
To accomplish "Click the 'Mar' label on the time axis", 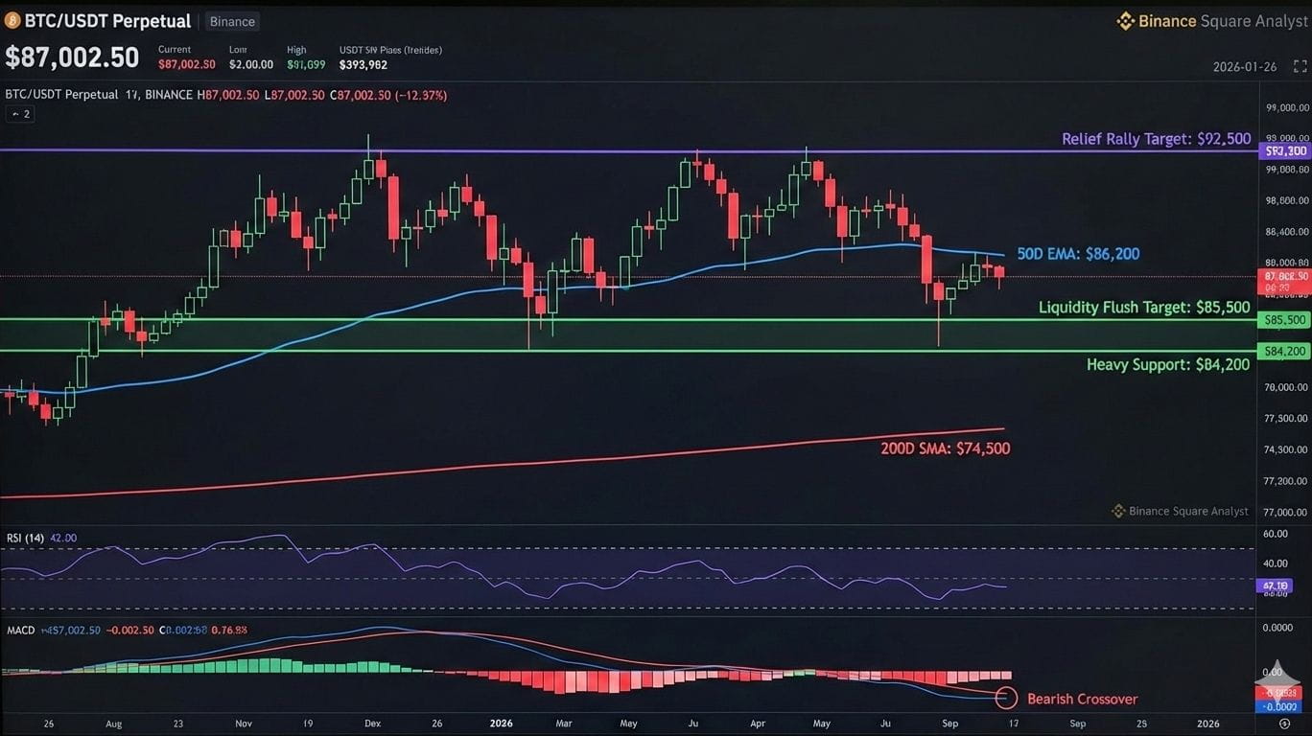I will pos(564,724).
